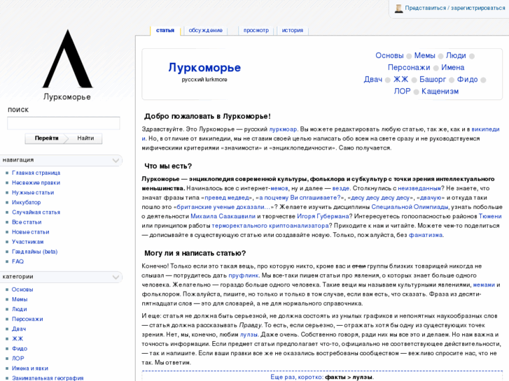This screenshot has height=381, width=509.
Task: Click Представиться / зарегистрироваться link
Action: point(455,8)
